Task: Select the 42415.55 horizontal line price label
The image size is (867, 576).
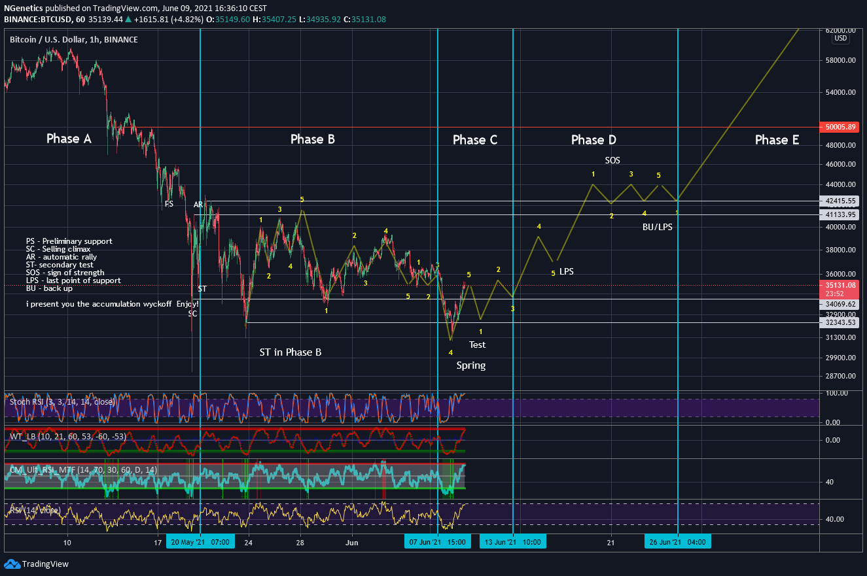Action: coord(838,201)
